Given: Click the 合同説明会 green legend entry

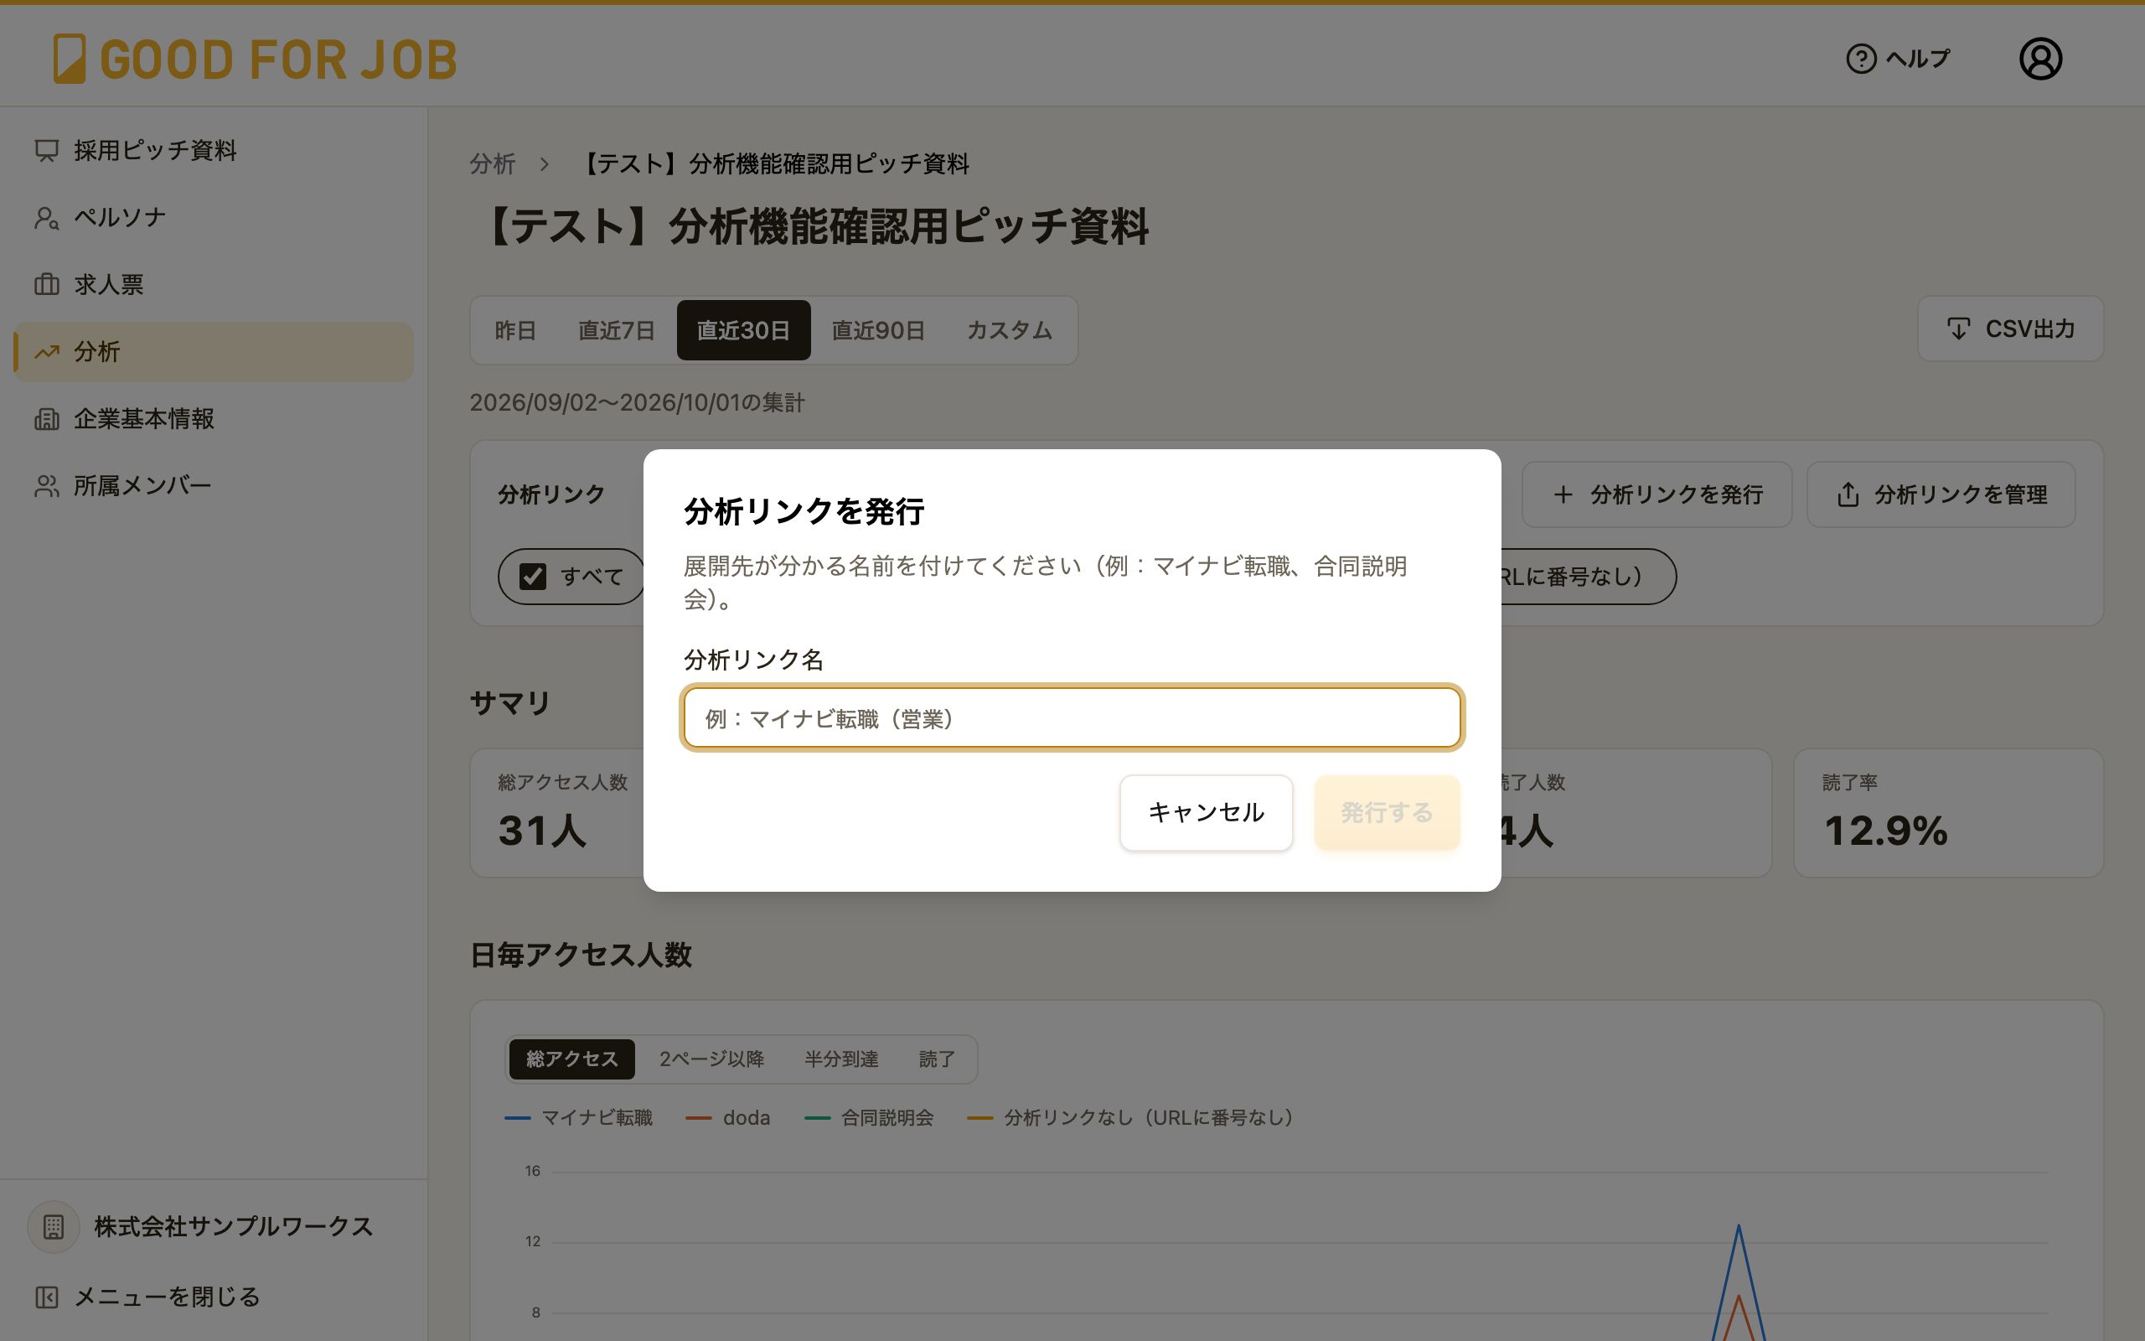Looking at the screenshot, I should point(869,1118).
